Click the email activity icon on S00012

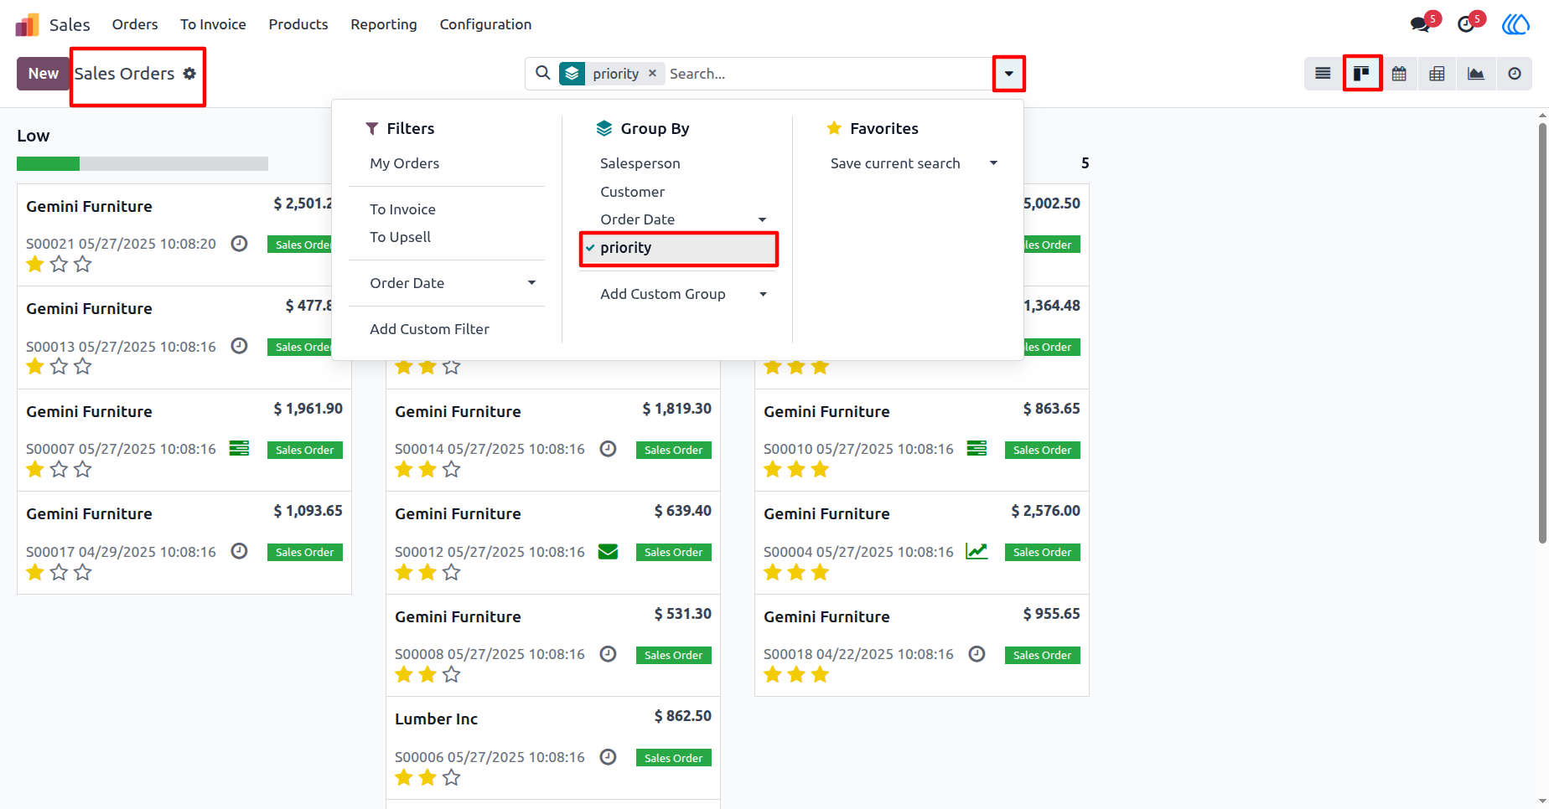click(x=608, y=551)
